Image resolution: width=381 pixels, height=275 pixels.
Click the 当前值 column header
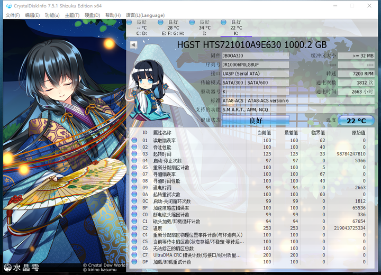pyautogui.click(x=264, y=133)
